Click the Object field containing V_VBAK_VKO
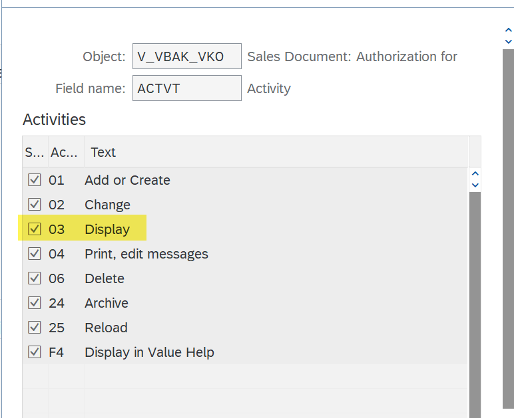 point(187,56)
